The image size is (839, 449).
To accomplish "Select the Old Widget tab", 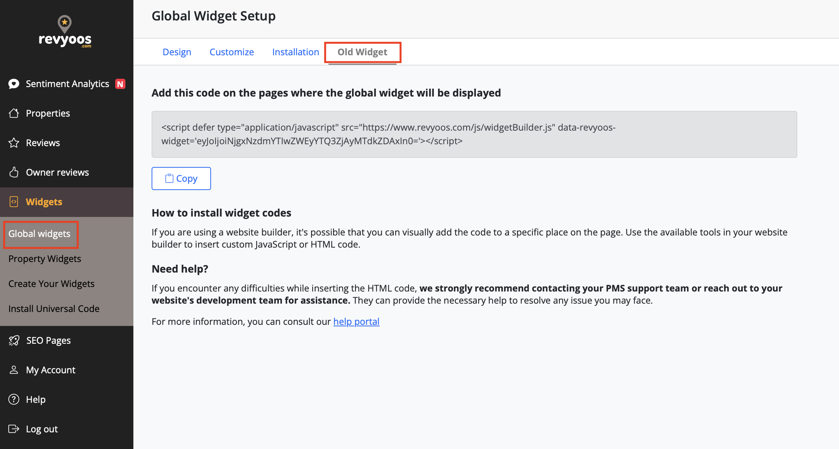I will coord(362,52).
